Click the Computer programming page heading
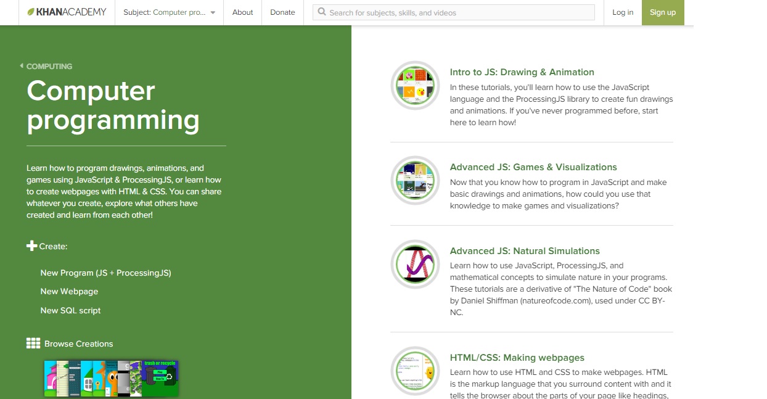This screenshot has width=767, height=399. [x=113, y=105]
